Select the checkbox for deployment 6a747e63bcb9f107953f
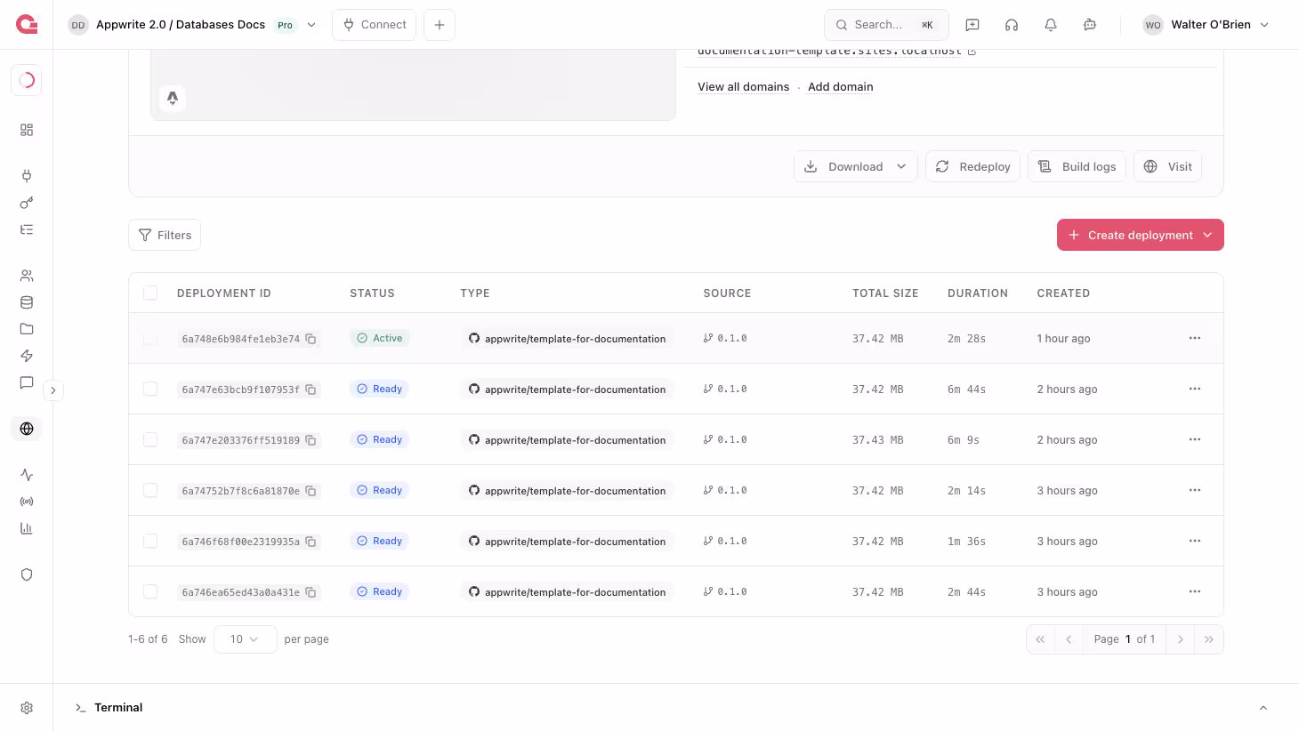Screen dimensions: 1299x731 point(150,389)
